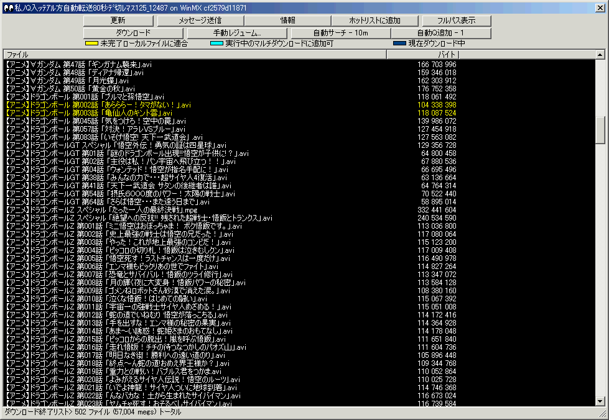Image resolution: width=609 pixels, height=420 pixels.
Task: Click the scrollbar down arrow
Action: pos(600,402)
